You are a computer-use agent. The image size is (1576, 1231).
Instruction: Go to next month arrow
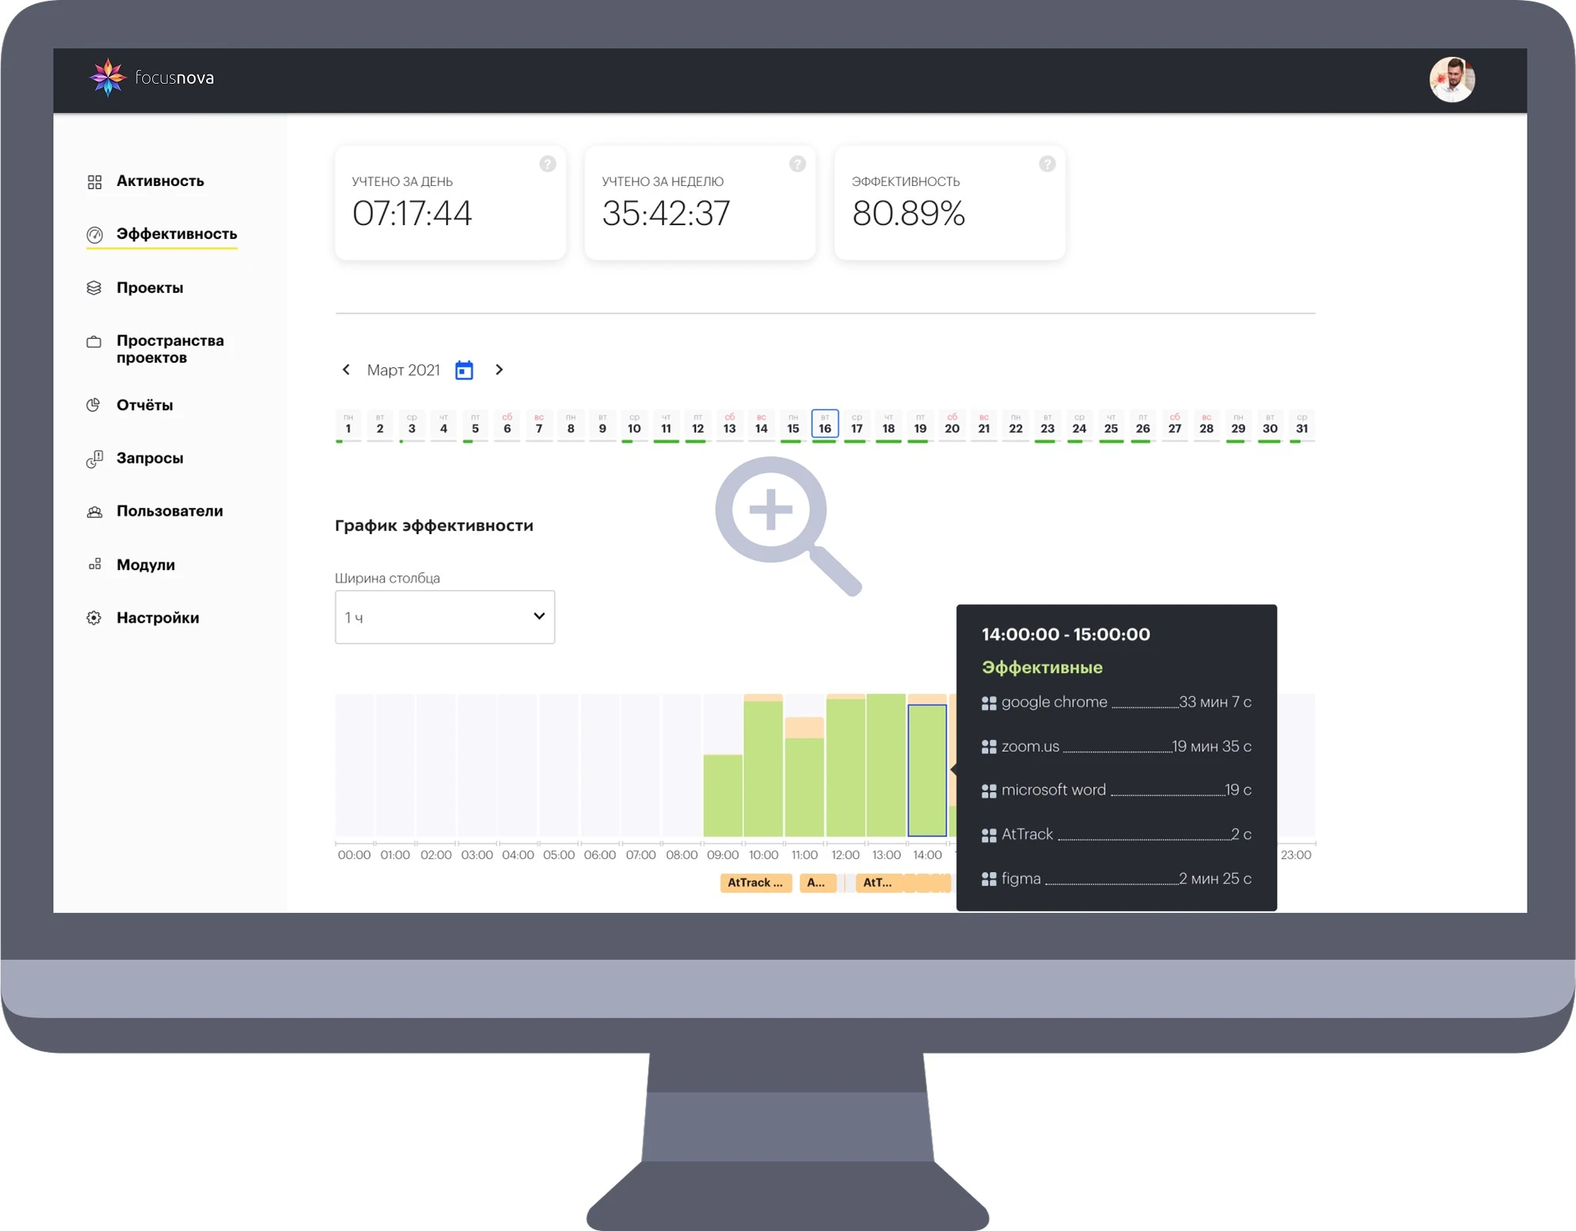click(499, 370)
